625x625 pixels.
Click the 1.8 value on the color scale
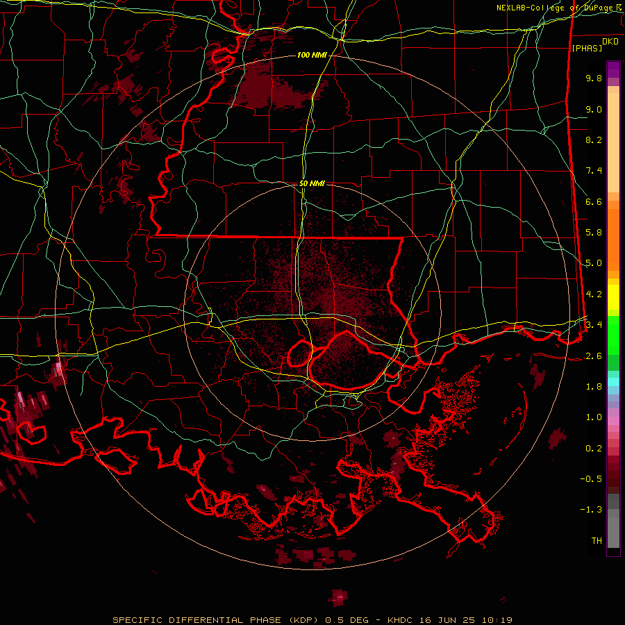click(x=594, y=387)
